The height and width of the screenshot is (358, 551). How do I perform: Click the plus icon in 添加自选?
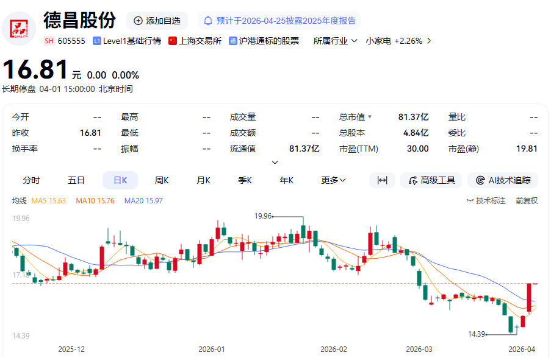138,21
